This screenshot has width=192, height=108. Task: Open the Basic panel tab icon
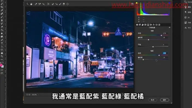137,25
